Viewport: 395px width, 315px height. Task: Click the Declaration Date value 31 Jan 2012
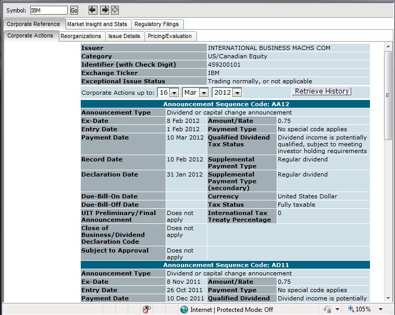(184, 174)
